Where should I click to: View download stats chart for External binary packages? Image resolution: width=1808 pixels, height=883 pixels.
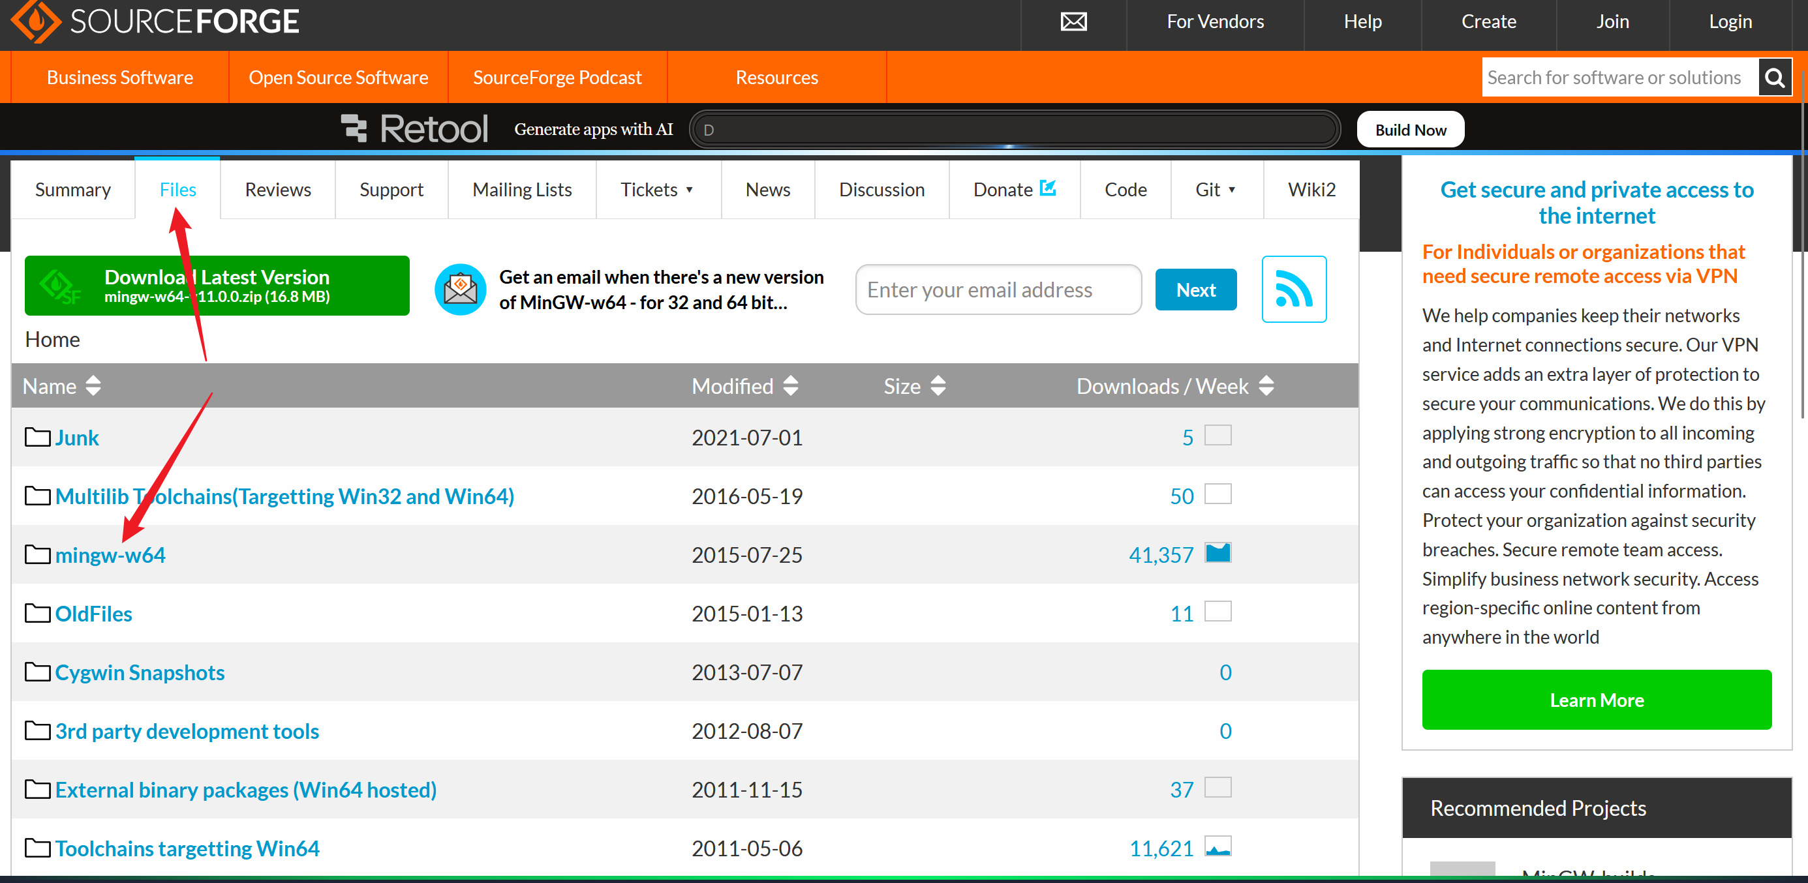point(1218,788)
